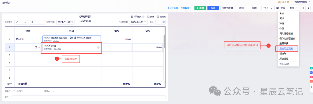Toggle 快捷键 shortcuts display
Screen dimensions: 313x104
coord(161,17)
